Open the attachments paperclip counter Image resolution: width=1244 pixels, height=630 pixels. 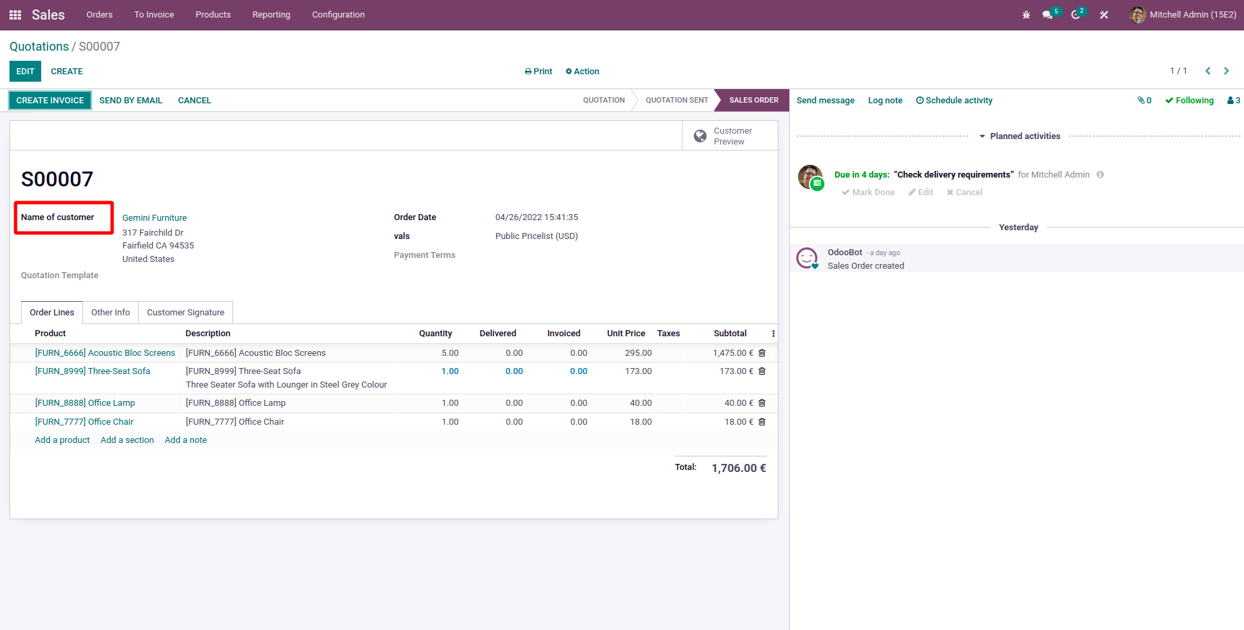(x=1144, y=101)
